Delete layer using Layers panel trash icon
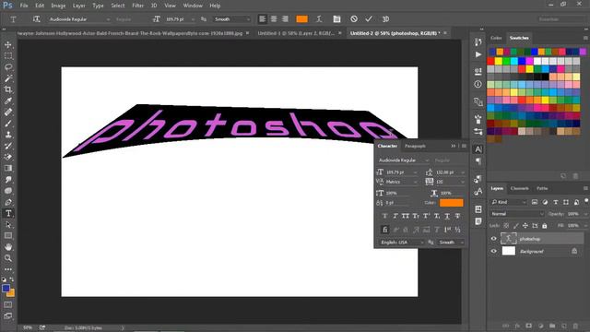Viewport: 590px width, 332px height. tap(575, 326)
